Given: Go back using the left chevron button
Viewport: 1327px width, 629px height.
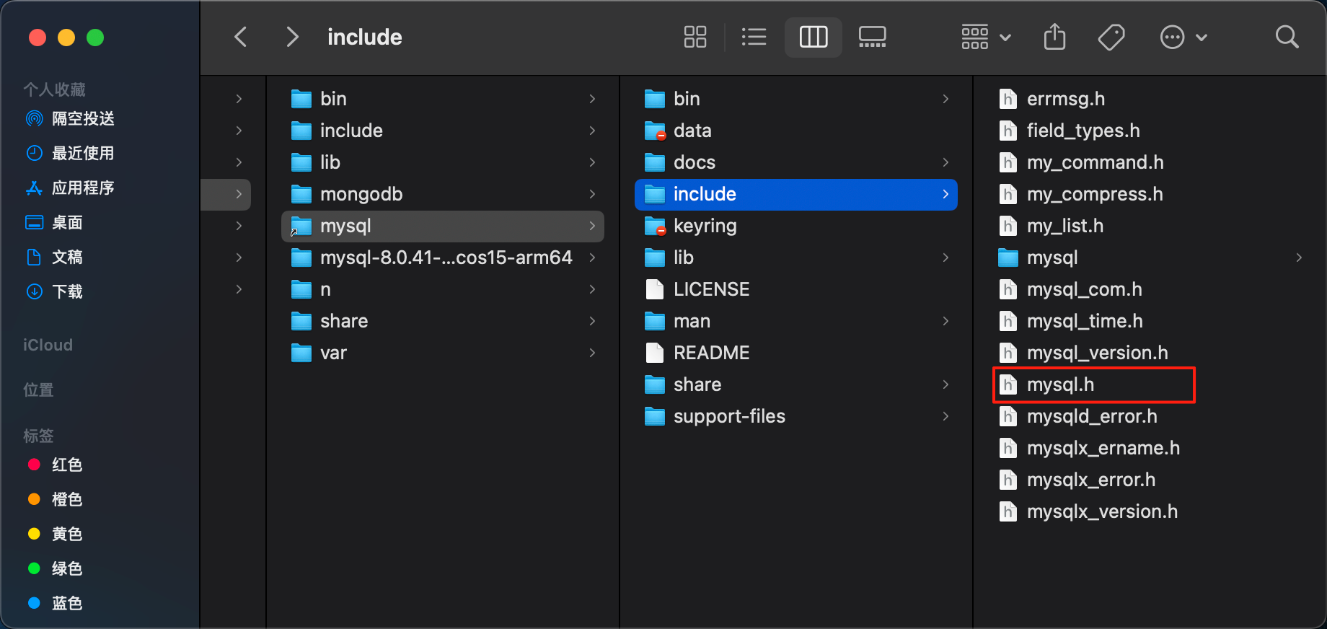Looking at the screenshot, I should (x=241, y=37).
